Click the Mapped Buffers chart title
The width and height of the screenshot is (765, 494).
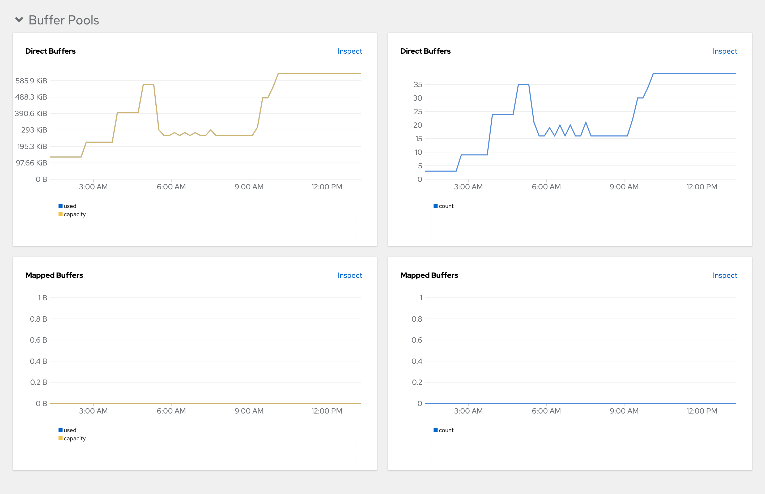point(54,275)
